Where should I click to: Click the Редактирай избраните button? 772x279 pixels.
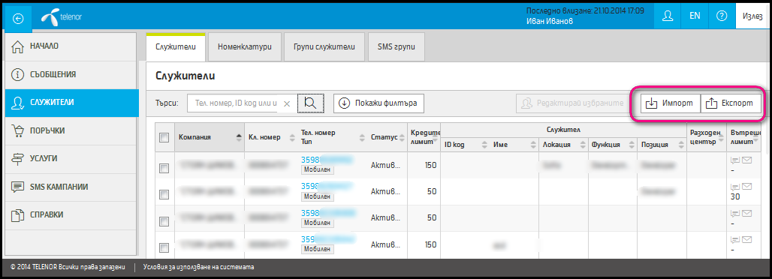click(x=574, y=103)
